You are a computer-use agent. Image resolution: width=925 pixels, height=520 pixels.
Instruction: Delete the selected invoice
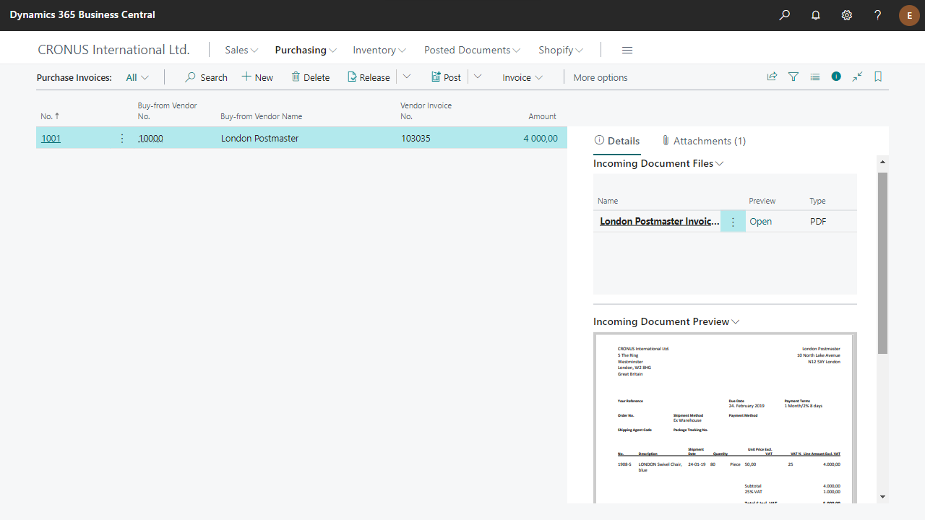311,77
